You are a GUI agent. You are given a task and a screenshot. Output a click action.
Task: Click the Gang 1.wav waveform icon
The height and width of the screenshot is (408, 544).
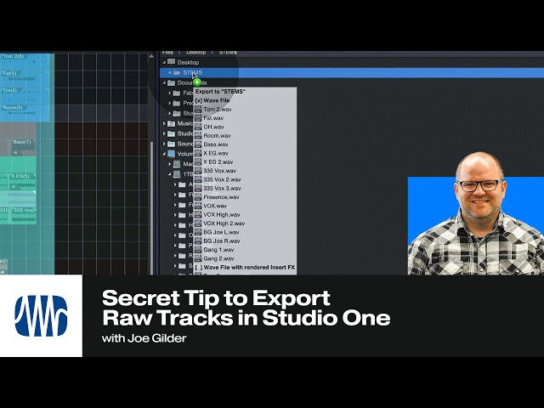pyautogui.click(x=198, y=250)
